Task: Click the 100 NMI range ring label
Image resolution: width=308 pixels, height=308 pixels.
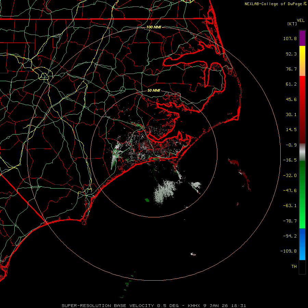Action: point(154,27)
